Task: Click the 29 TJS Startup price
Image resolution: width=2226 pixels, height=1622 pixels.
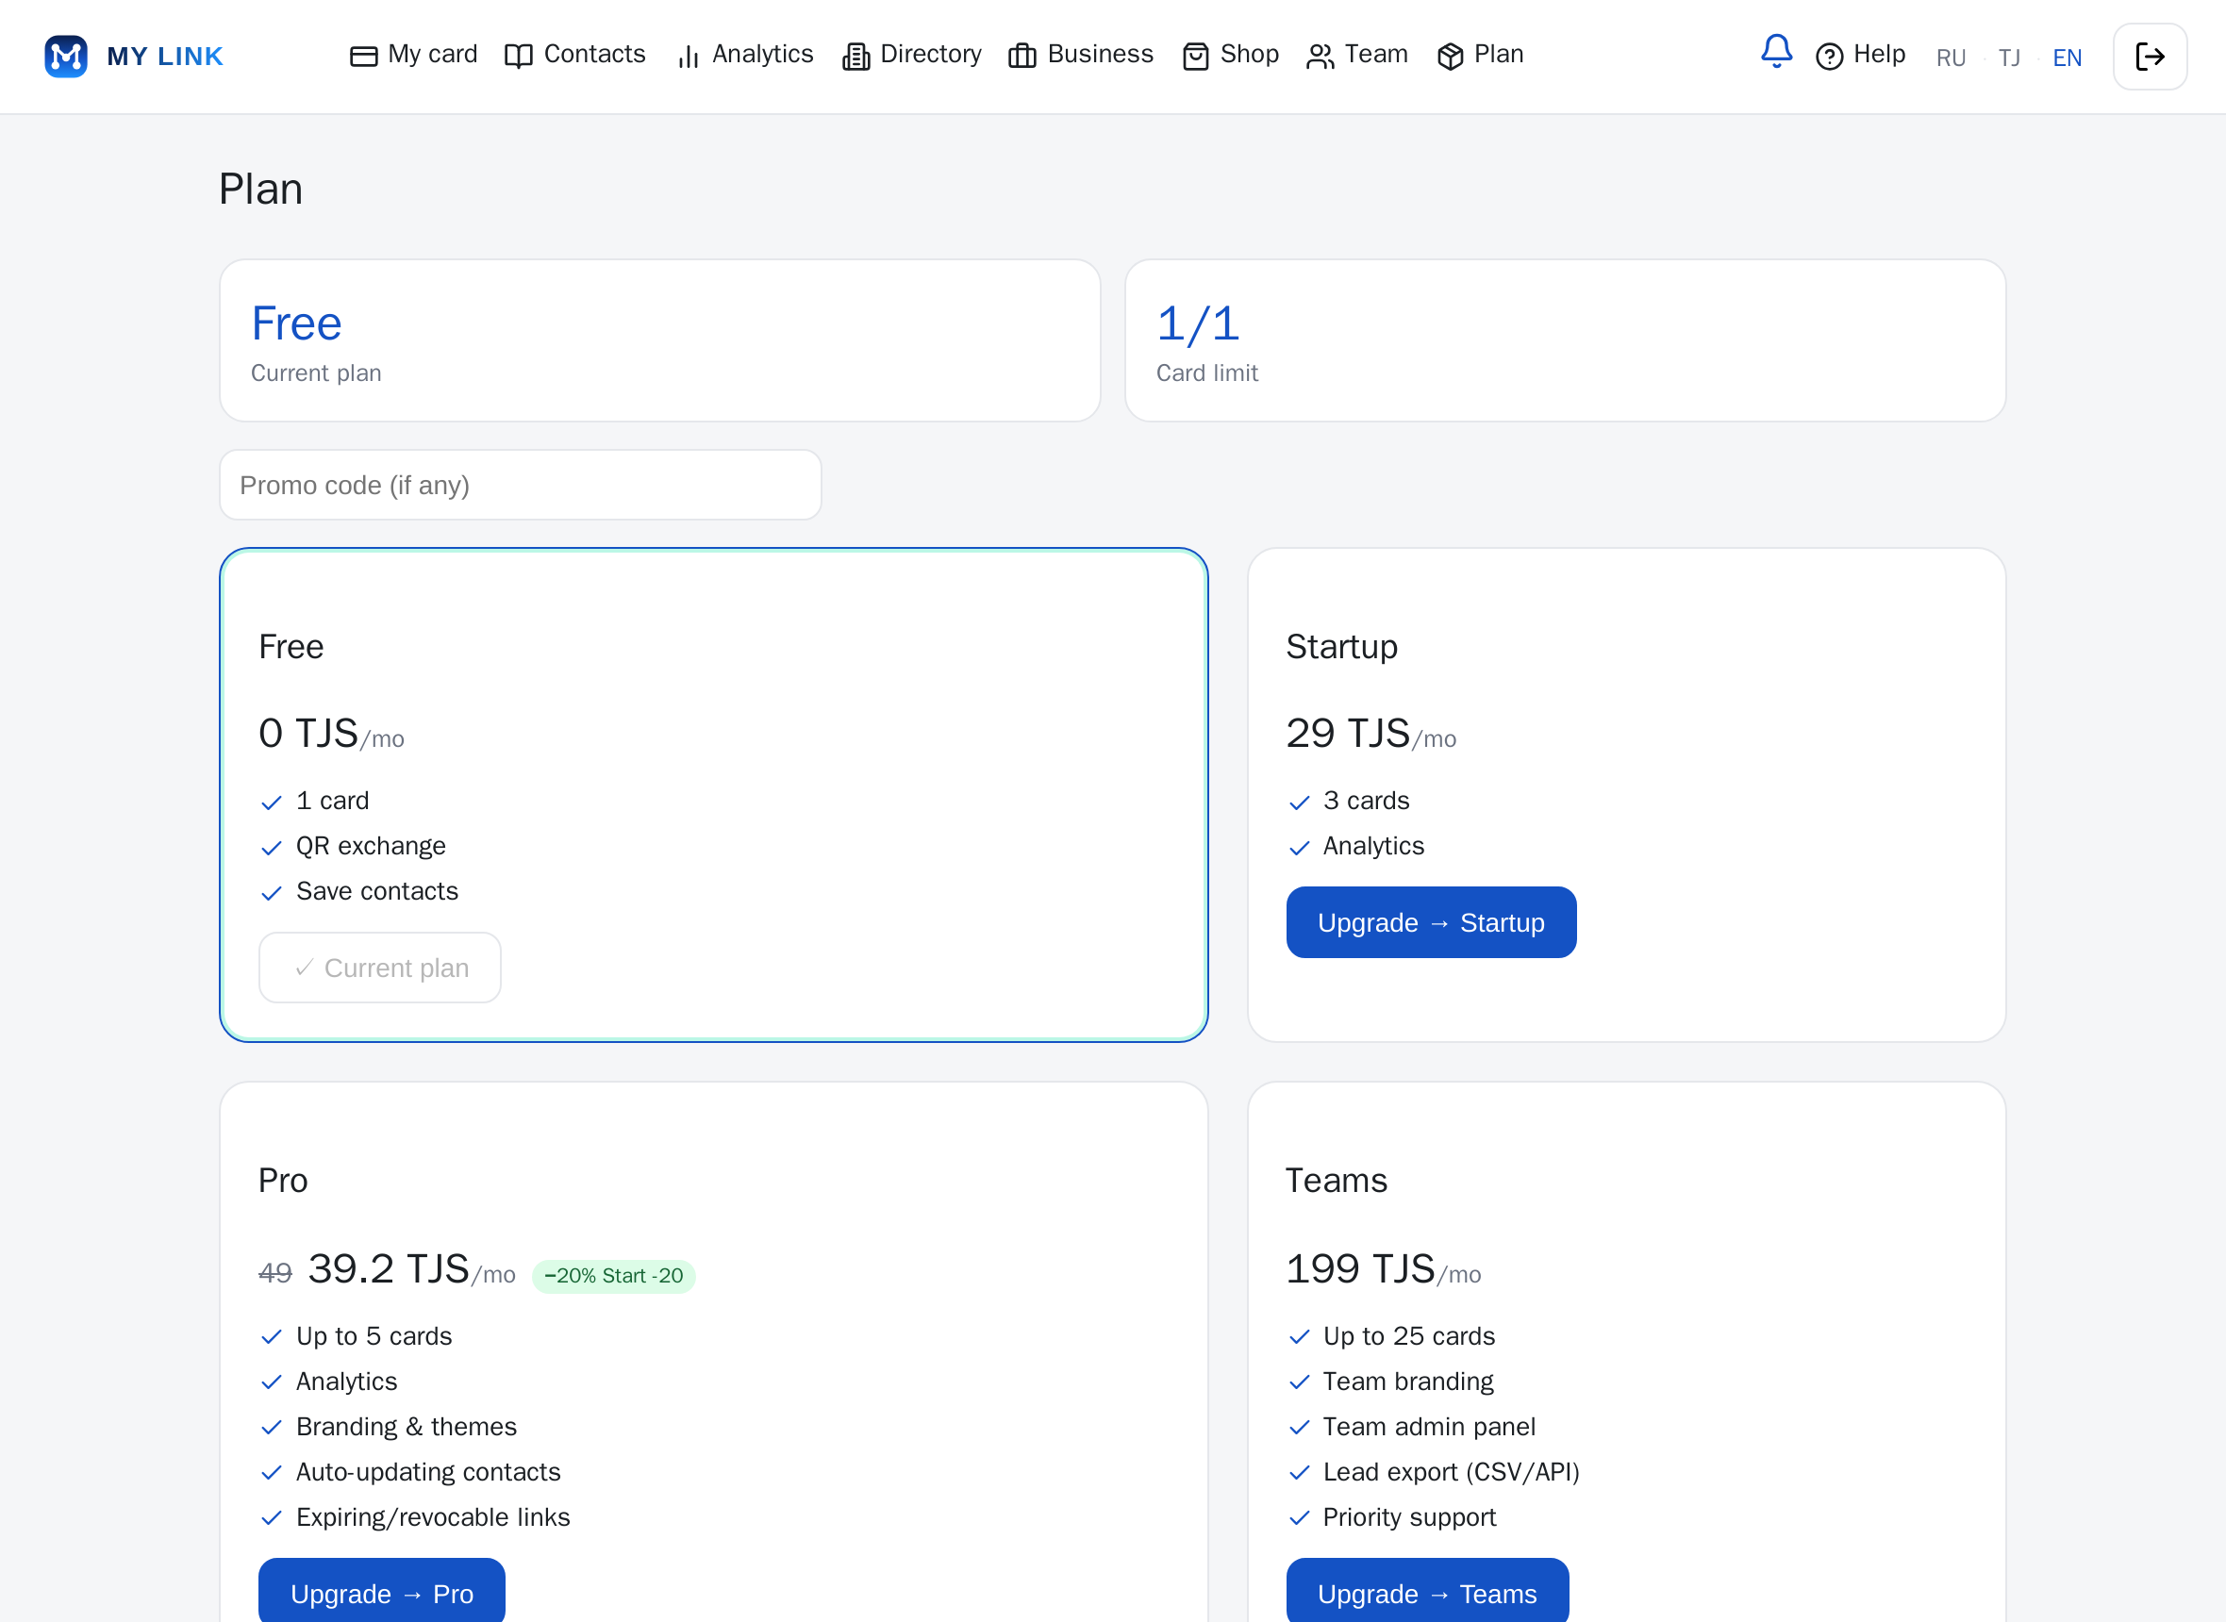Action: click(1348, 735)
